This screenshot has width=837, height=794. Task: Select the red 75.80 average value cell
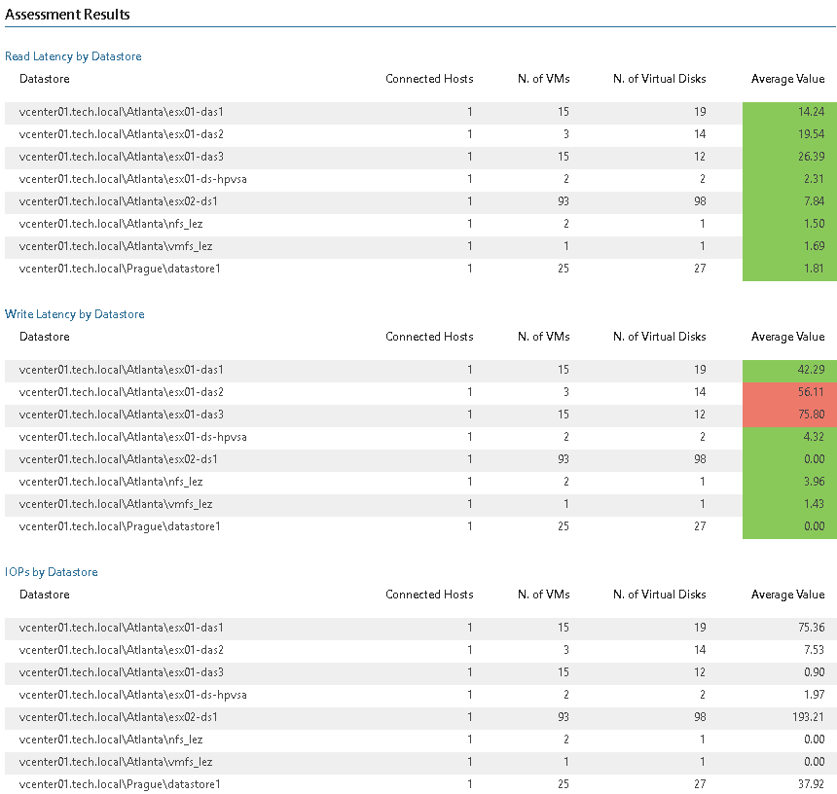point(789,415)
